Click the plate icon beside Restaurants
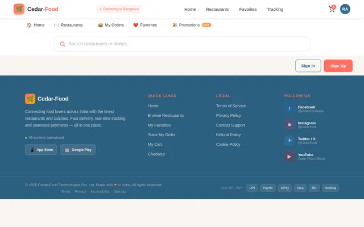The width and height of the screenshot is (364, 227). [56, 25]
